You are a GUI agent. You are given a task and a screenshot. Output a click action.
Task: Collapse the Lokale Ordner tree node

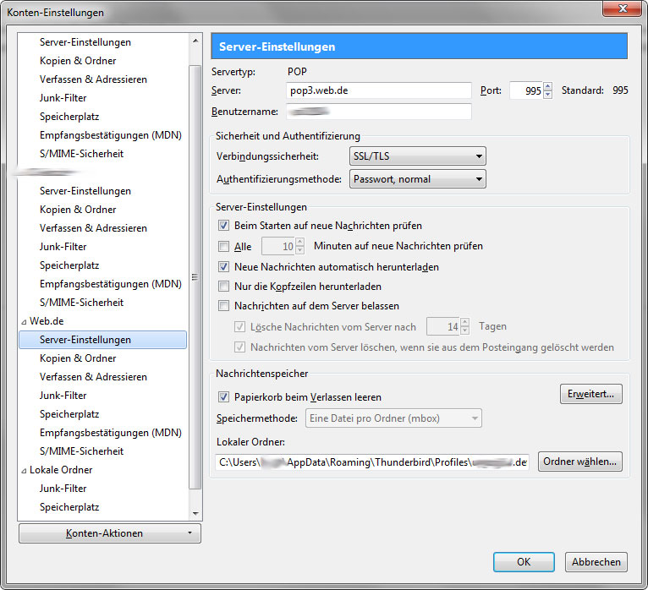[x=24, y=470]
